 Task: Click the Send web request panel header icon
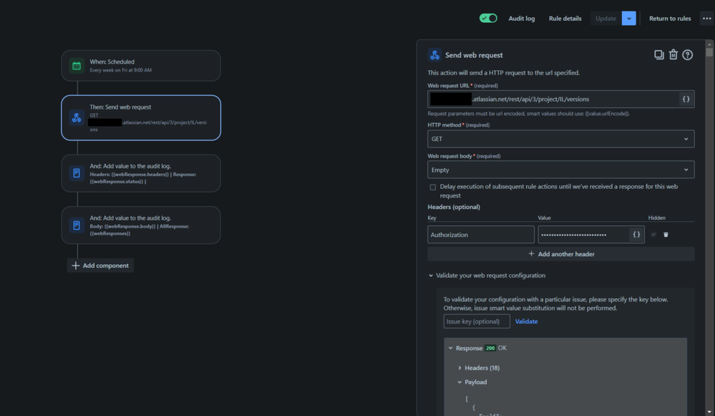(x=434, y=54)
